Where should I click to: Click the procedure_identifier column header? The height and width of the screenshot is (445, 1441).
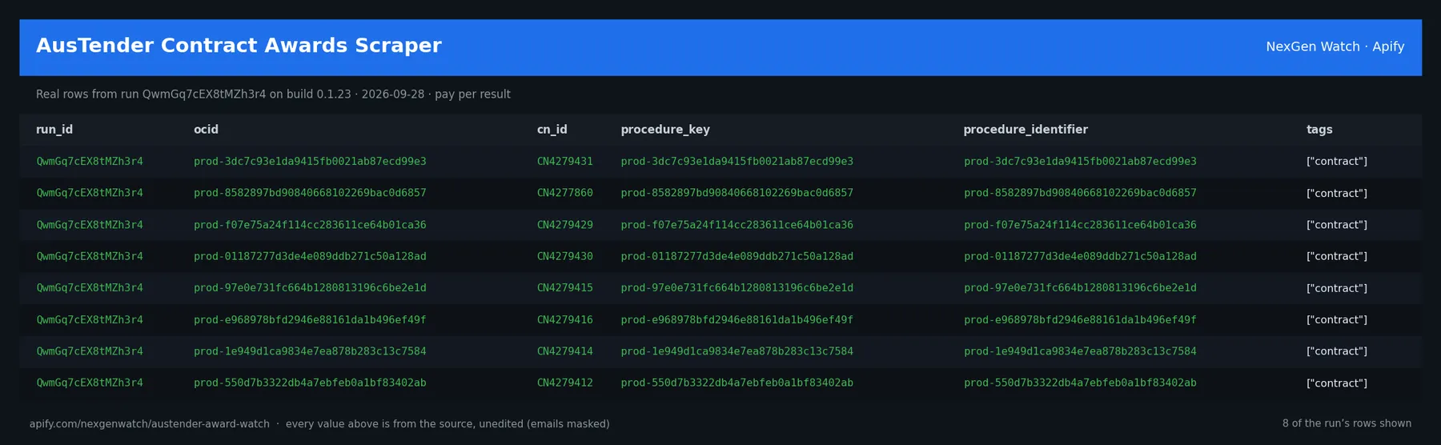[x=1026, y=130]
